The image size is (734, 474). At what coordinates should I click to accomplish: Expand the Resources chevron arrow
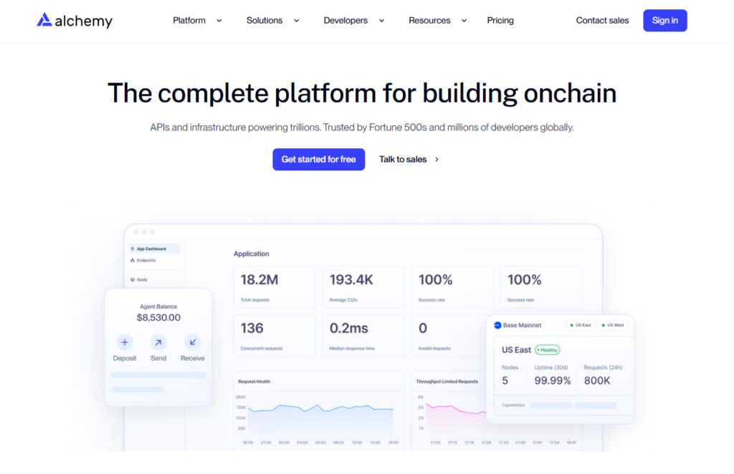464,21
